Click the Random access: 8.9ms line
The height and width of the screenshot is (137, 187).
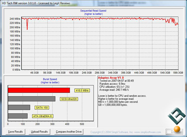point(112,84)
